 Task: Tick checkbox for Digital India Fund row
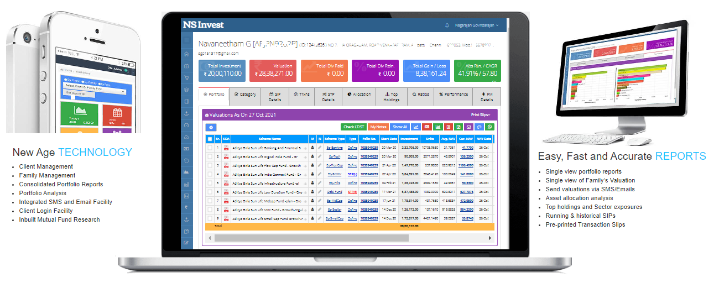click(210, 156)
